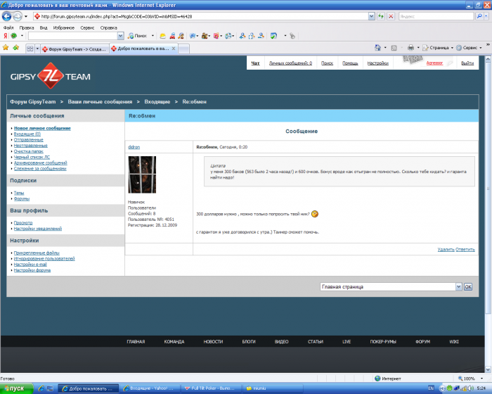Click the checkmark monitor icon in toolbar

273,36
